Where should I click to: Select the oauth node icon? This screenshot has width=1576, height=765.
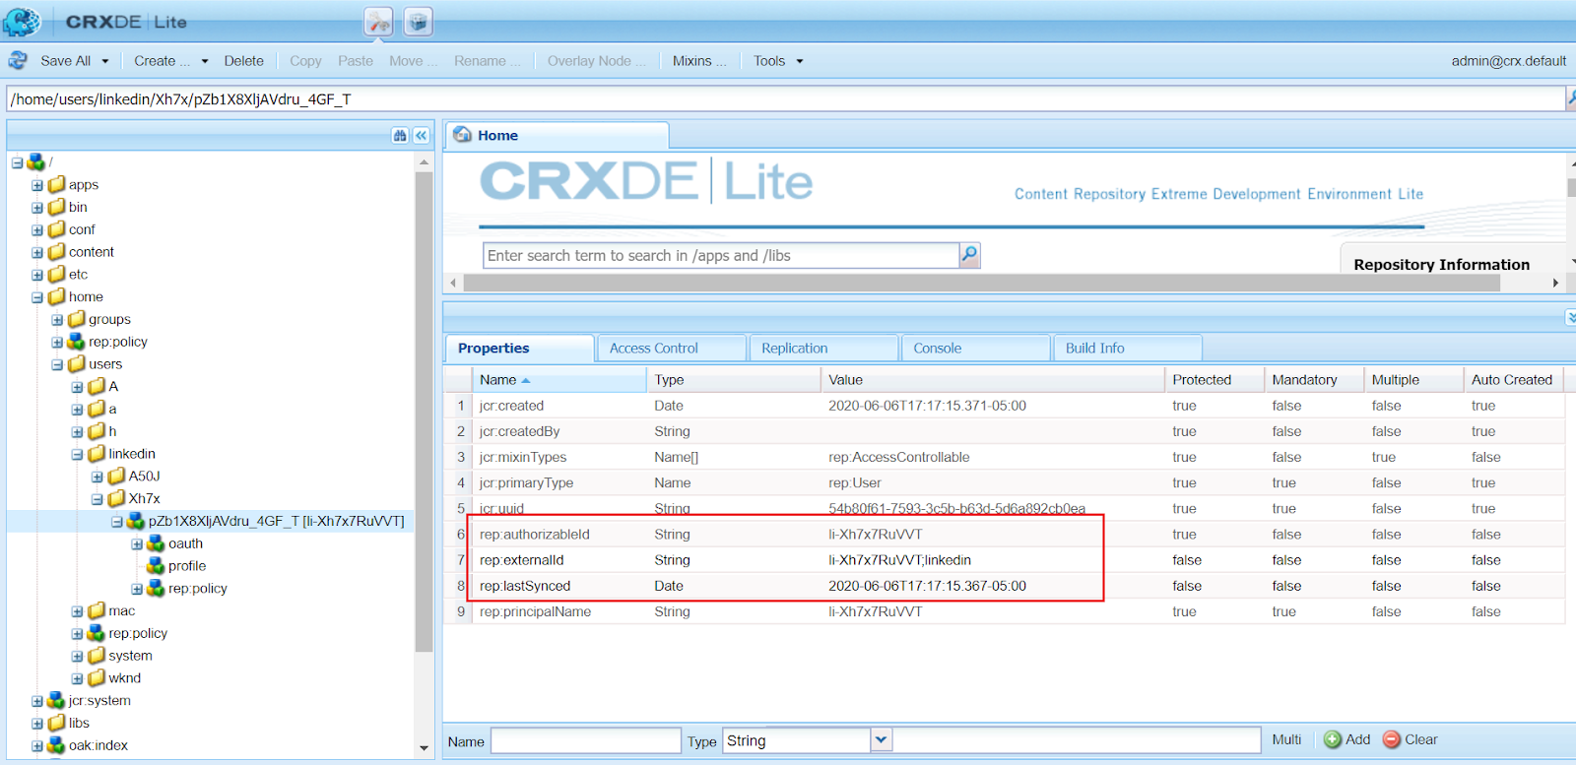(156, 543)
